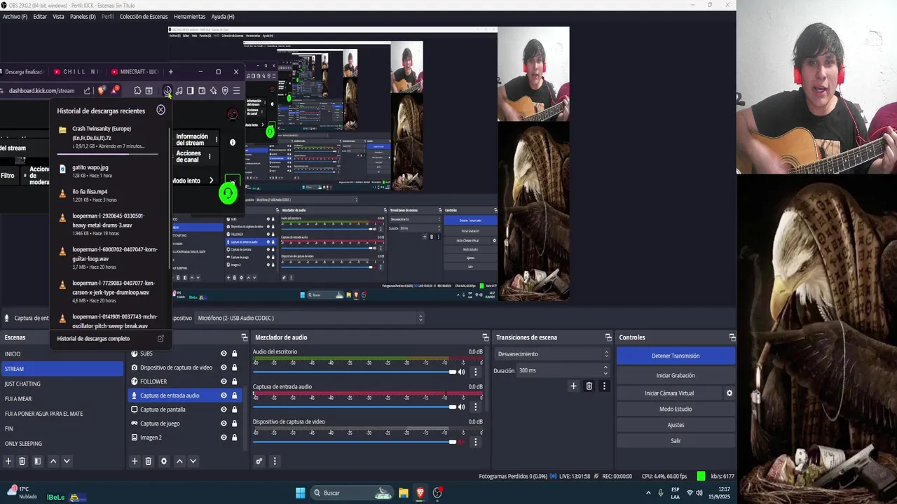Click Detener Transmisión button
The image size is (897, 504).
pyautogui.click(x=676, y=356)
